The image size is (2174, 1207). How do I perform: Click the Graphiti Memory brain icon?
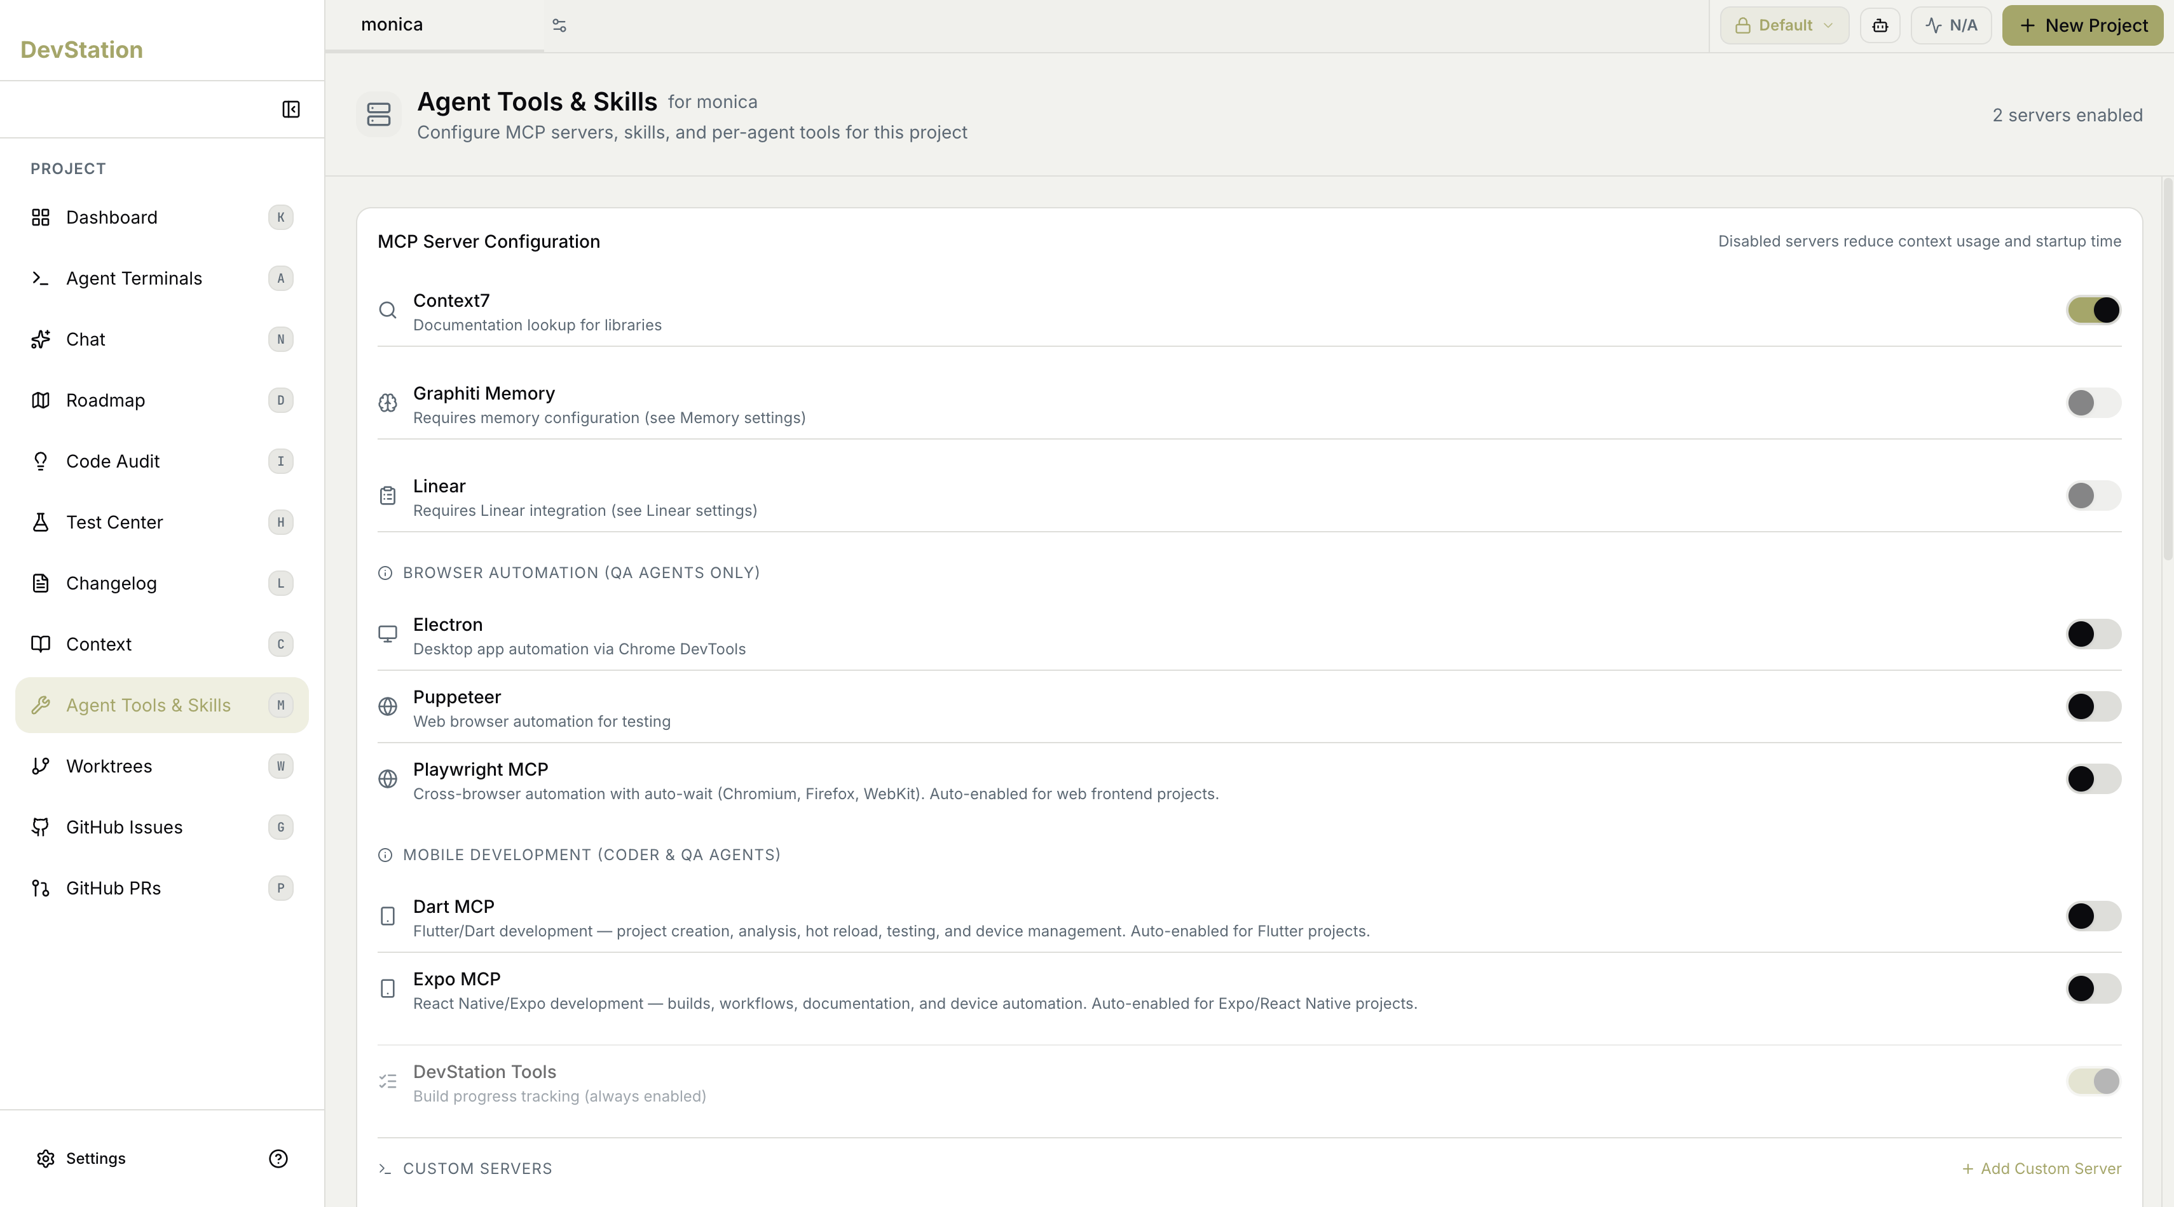pos(387,403)
